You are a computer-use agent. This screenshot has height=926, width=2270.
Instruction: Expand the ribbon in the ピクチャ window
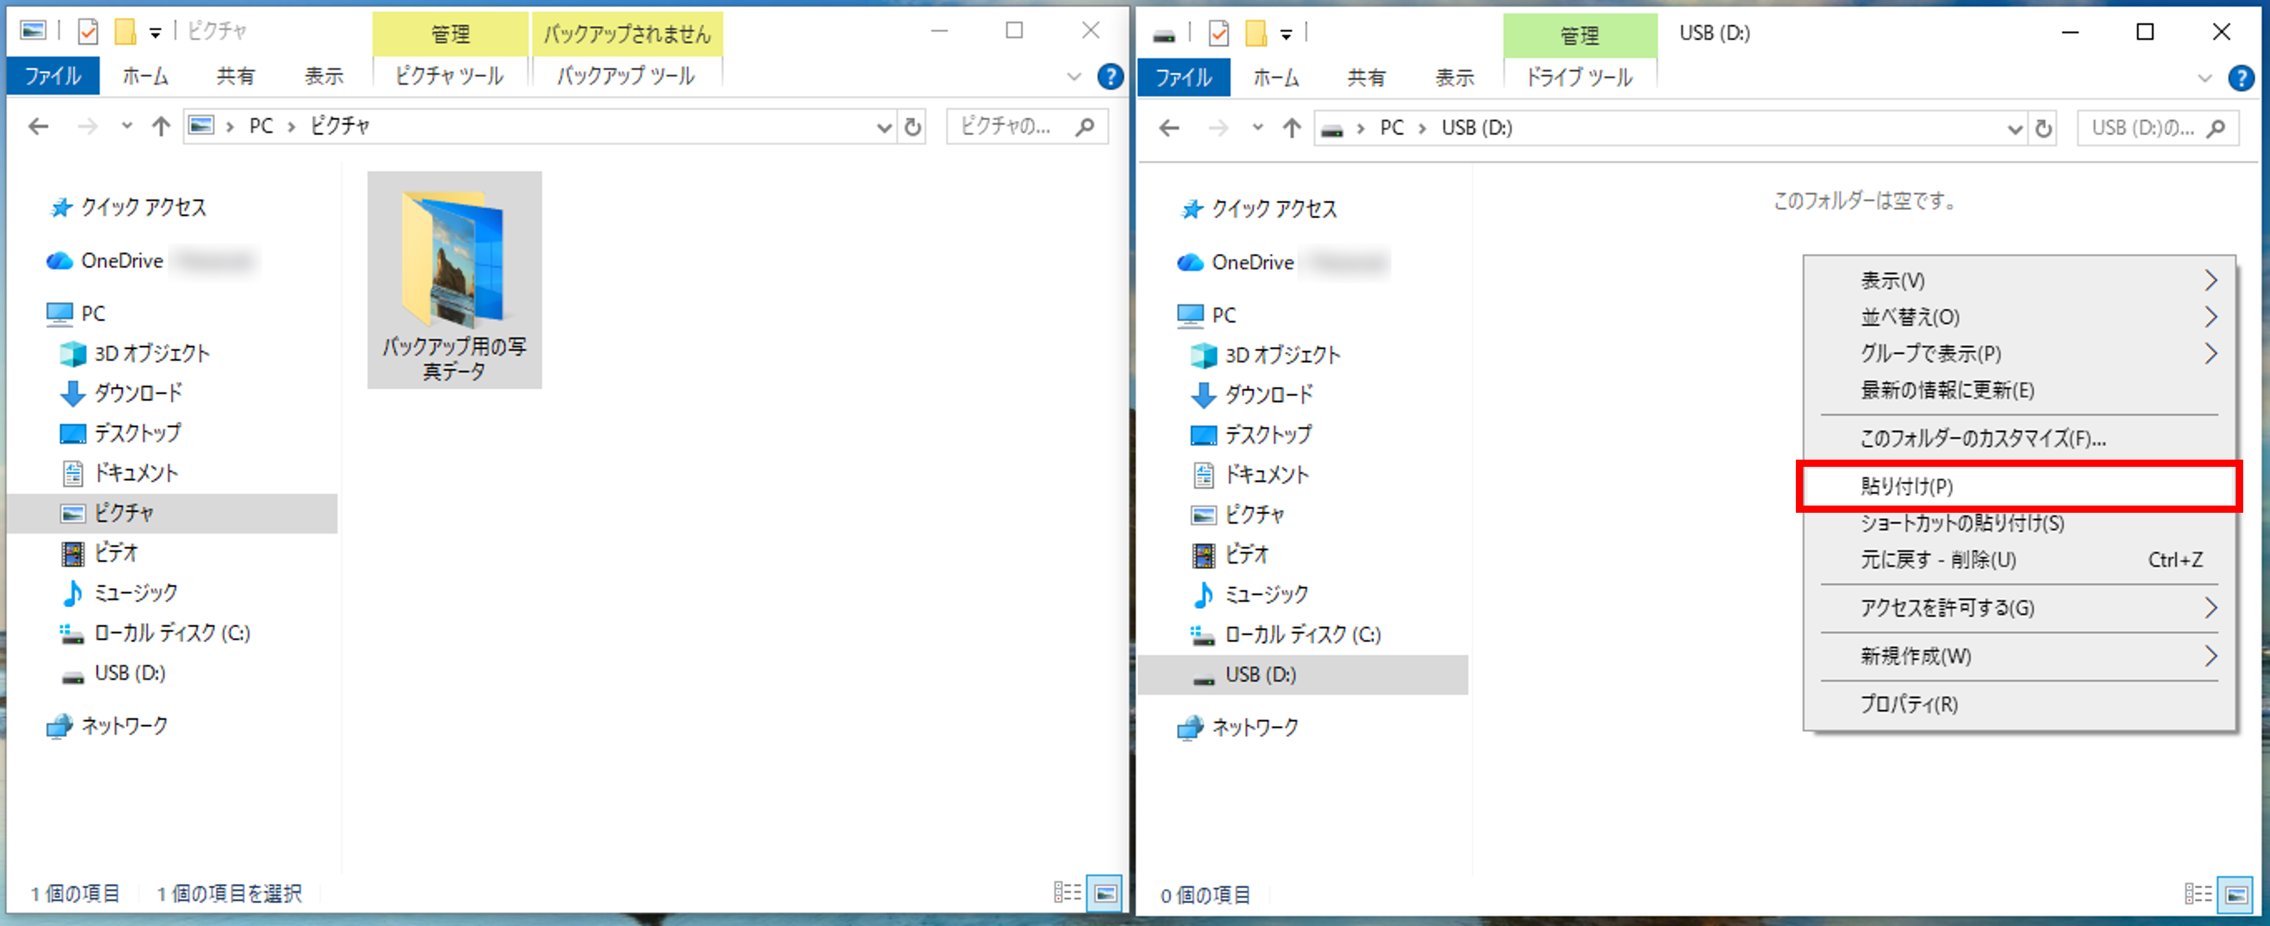click(x=1073, y=77)
